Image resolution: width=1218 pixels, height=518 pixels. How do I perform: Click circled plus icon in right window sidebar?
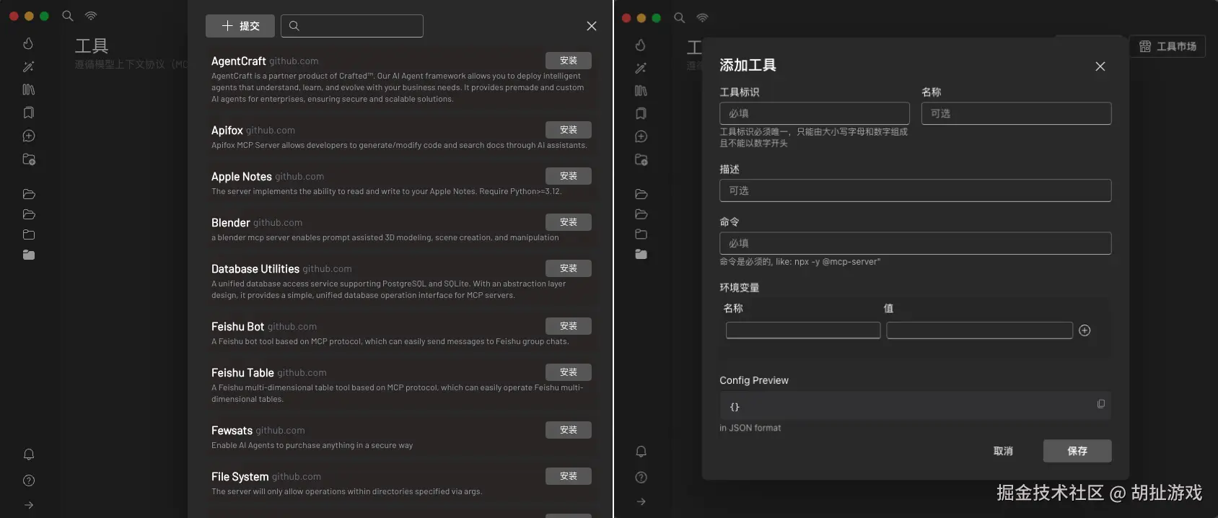641,136
